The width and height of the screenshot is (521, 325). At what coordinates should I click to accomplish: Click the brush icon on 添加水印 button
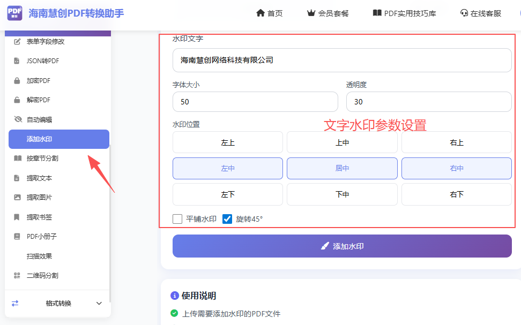325,246
